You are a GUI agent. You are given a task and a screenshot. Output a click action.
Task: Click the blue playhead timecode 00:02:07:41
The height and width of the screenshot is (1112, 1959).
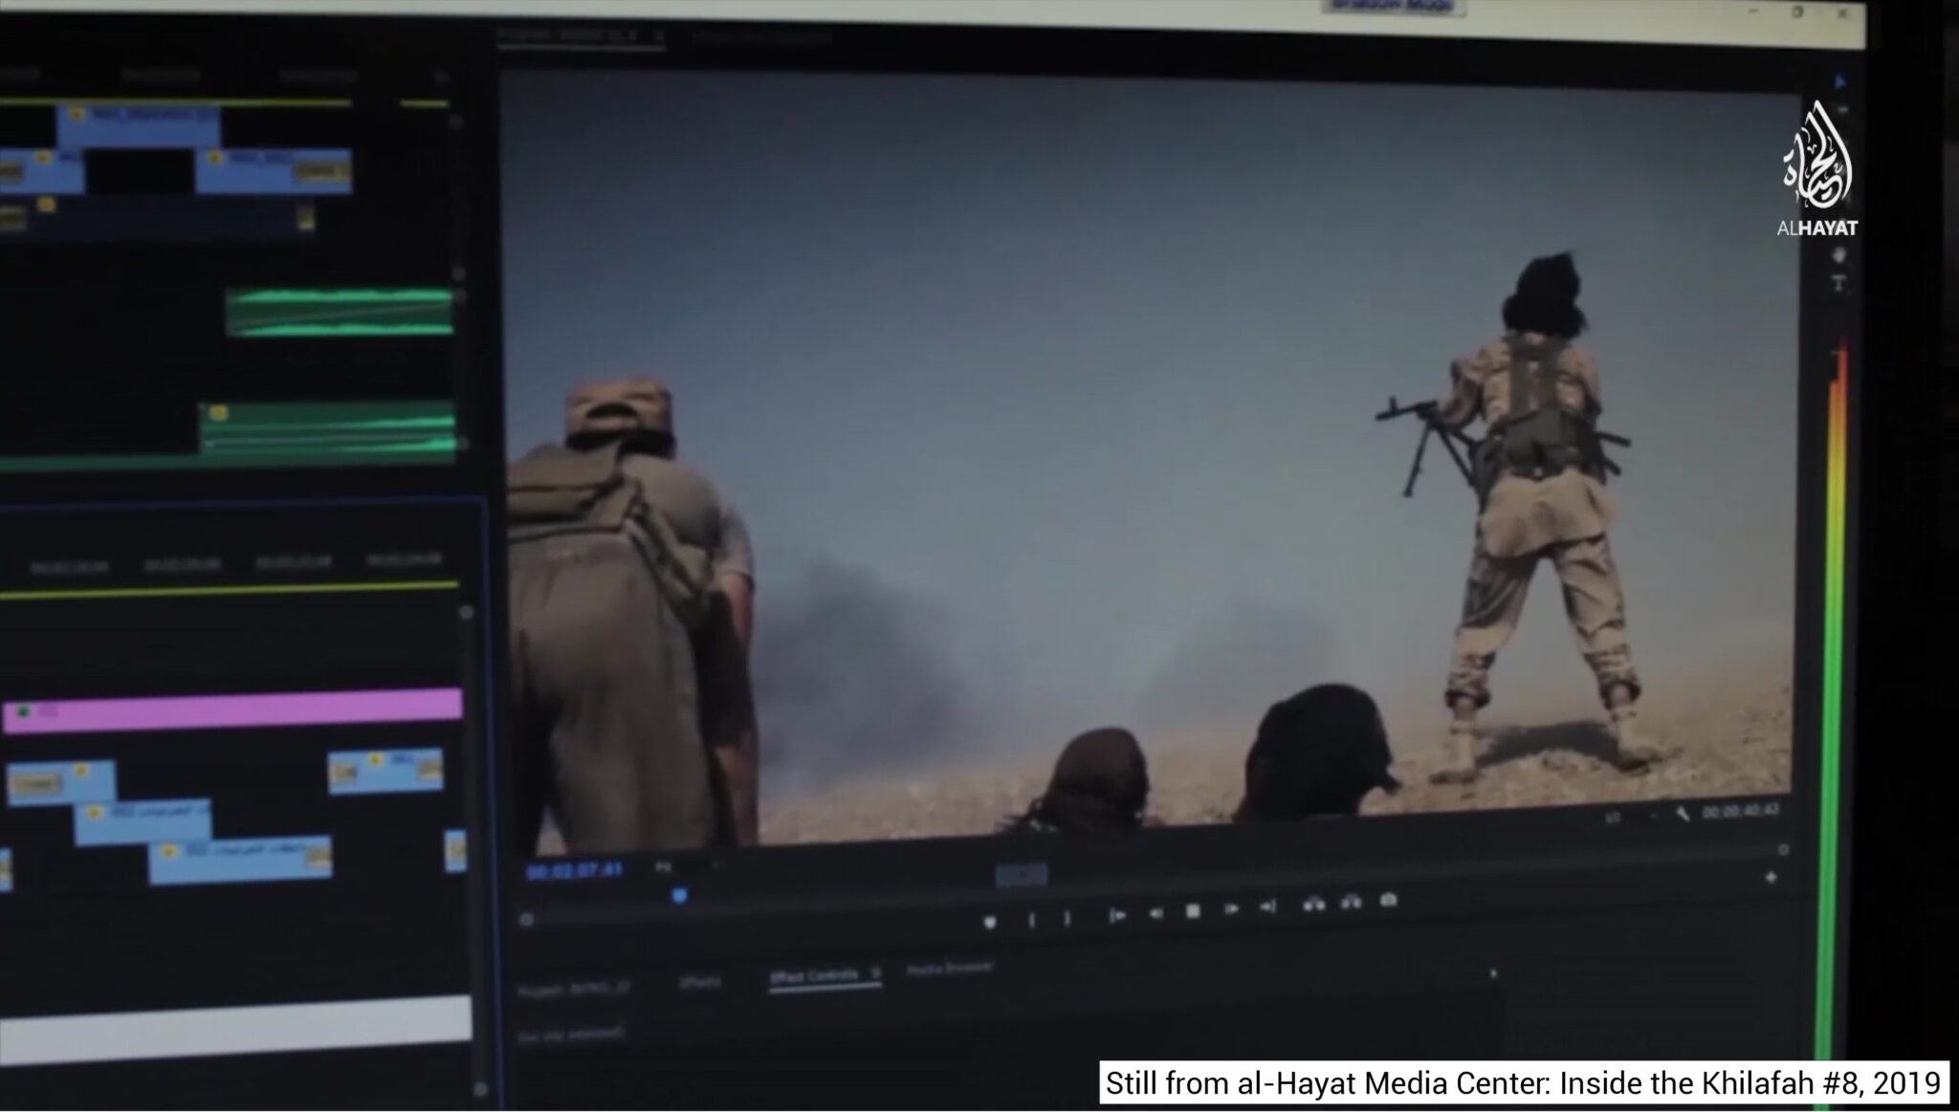(x=575, y=872)
